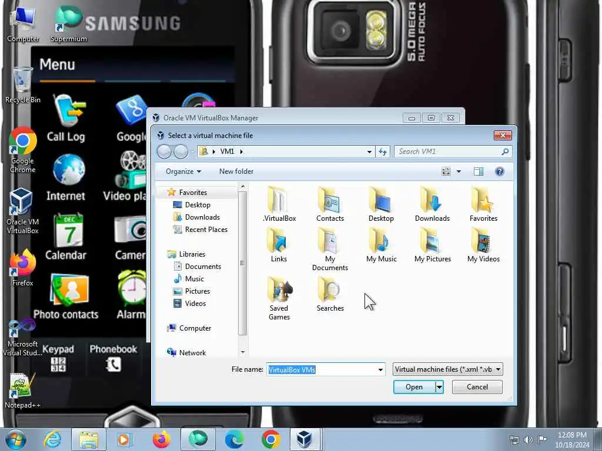
Task: Select Videos library in navigation pane
Action: click(195, 304)
